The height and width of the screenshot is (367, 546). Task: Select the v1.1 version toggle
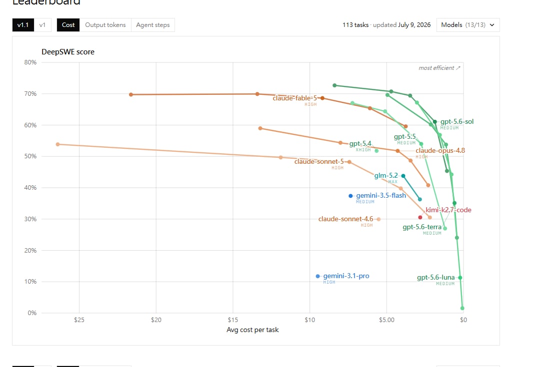[23, 25]
